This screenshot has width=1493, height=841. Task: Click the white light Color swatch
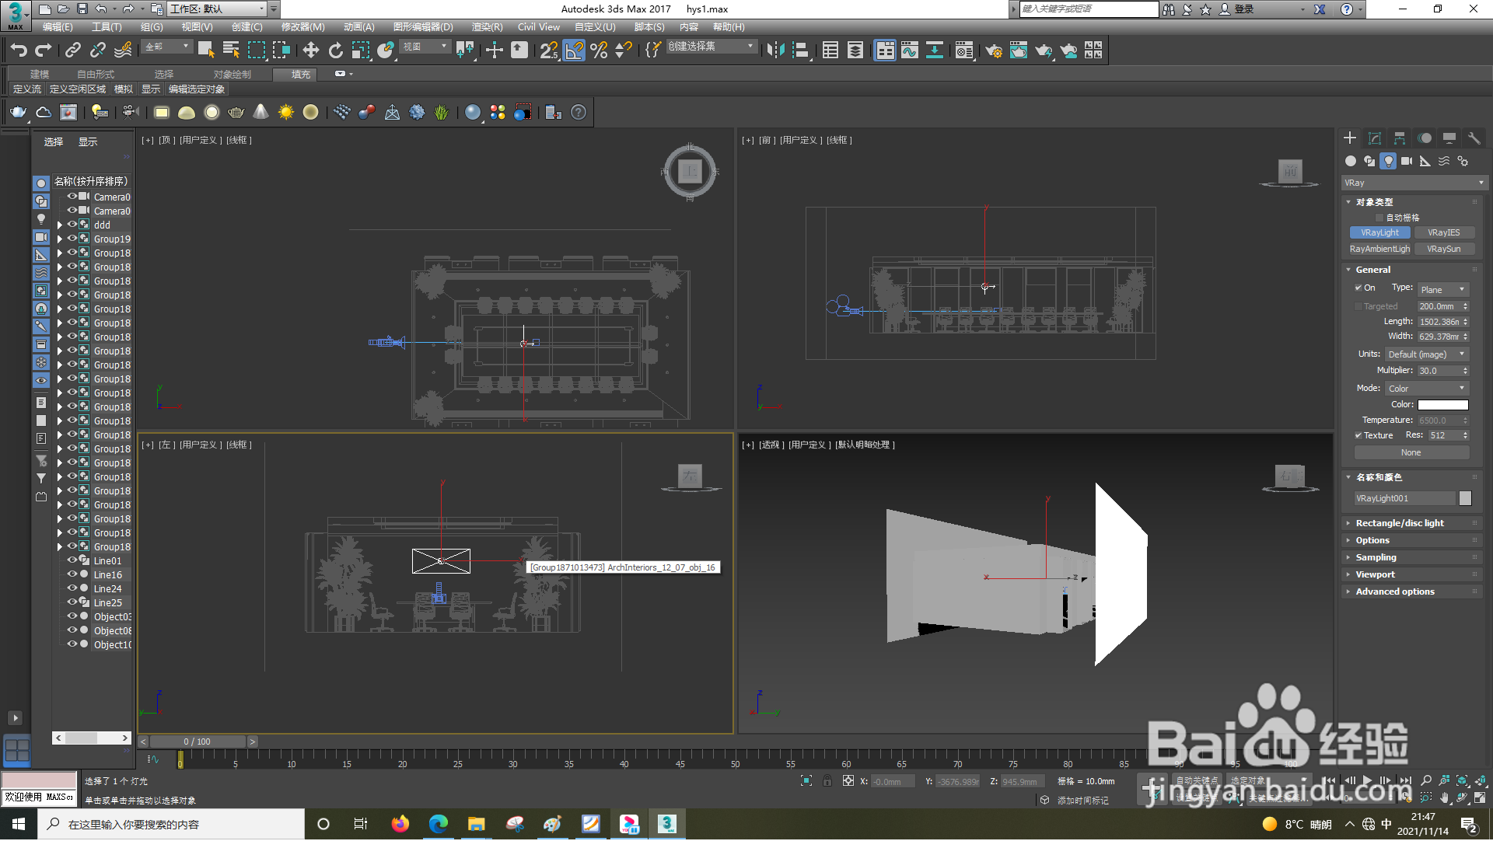1442,405
